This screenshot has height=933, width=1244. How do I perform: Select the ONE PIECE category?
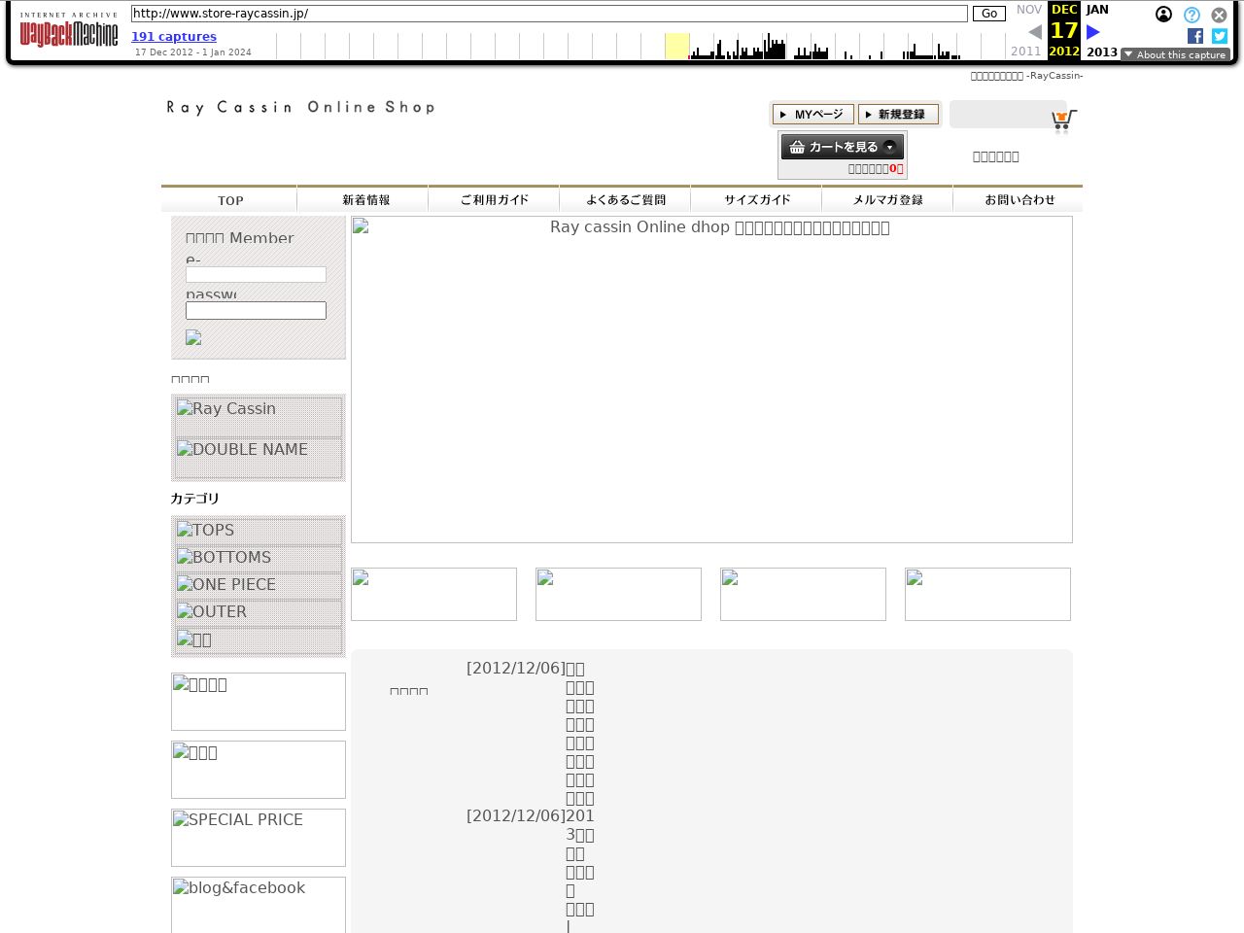click(258, 585)
